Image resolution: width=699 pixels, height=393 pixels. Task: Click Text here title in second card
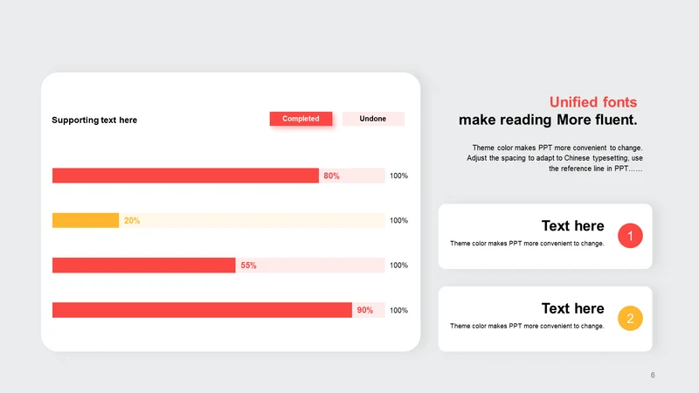coord(573,308)
